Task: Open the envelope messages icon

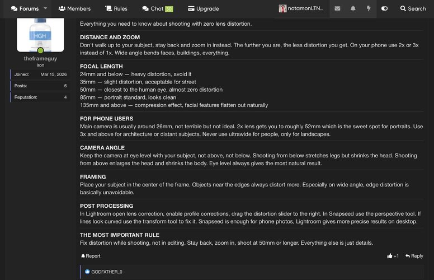Action: tap(337, 8)
